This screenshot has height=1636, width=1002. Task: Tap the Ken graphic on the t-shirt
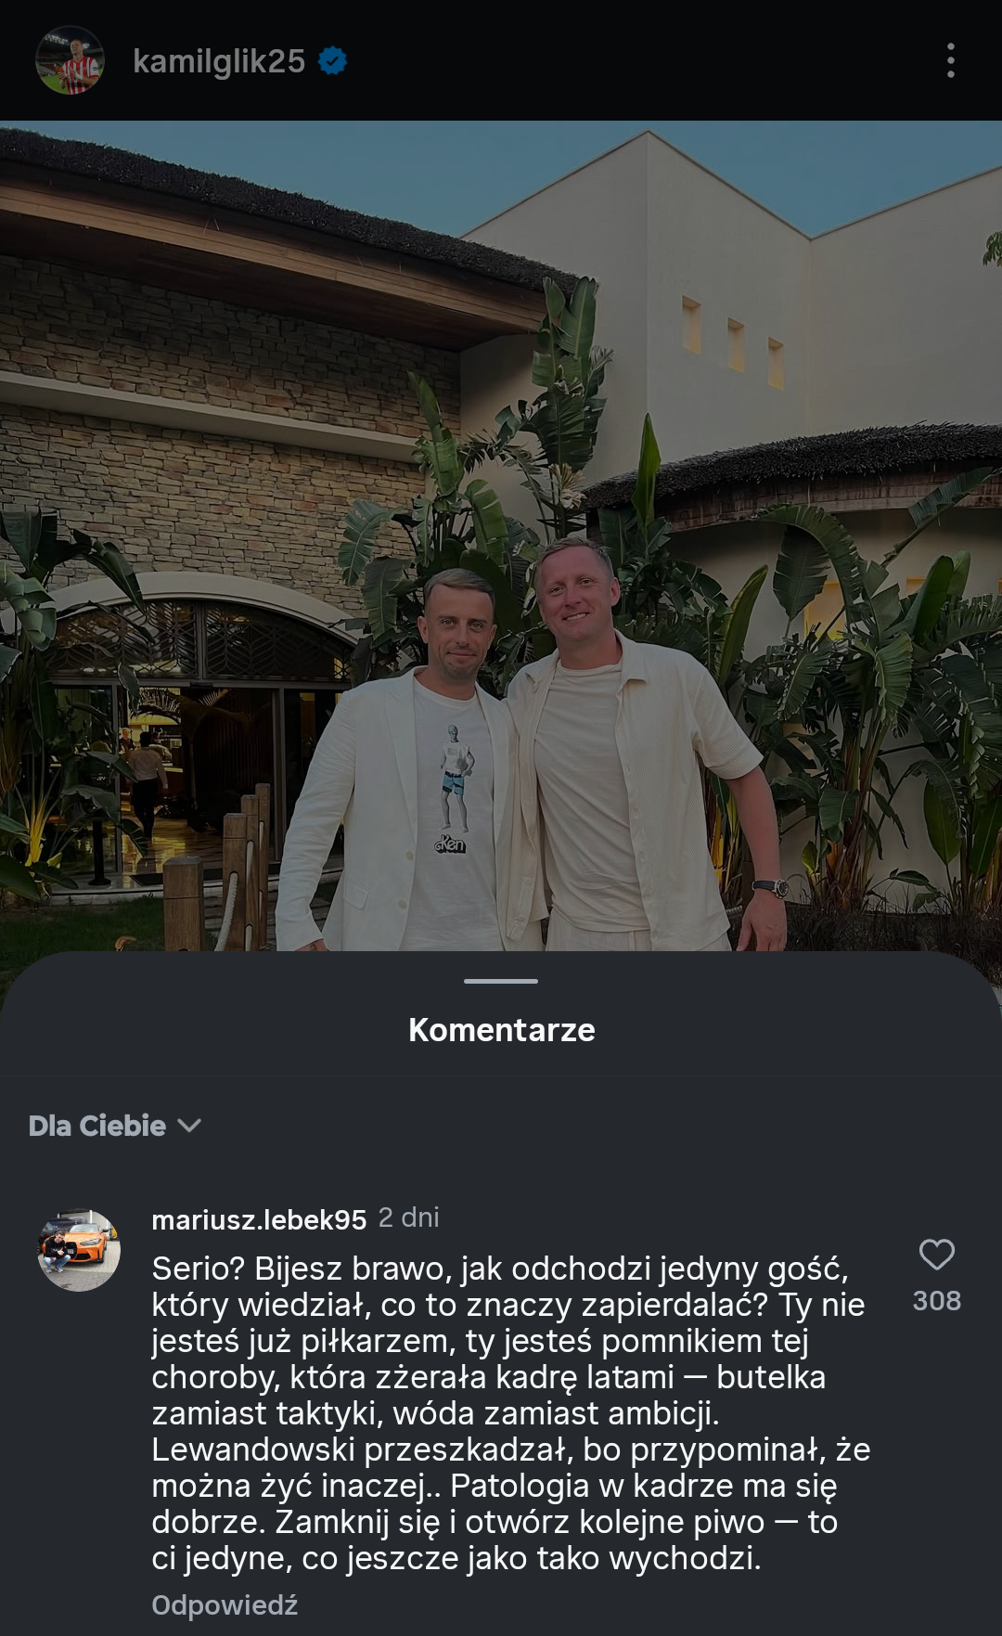454,789
